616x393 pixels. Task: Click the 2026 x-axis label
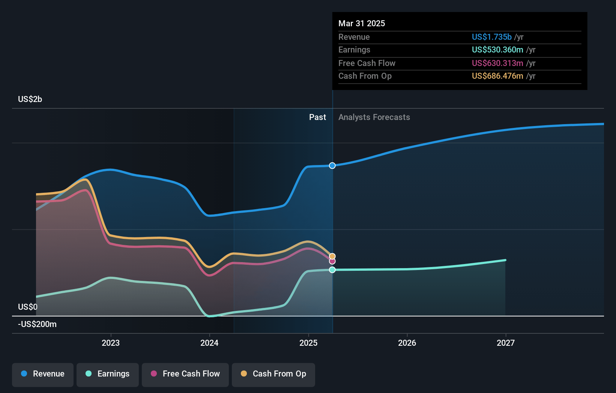[407, 343]
